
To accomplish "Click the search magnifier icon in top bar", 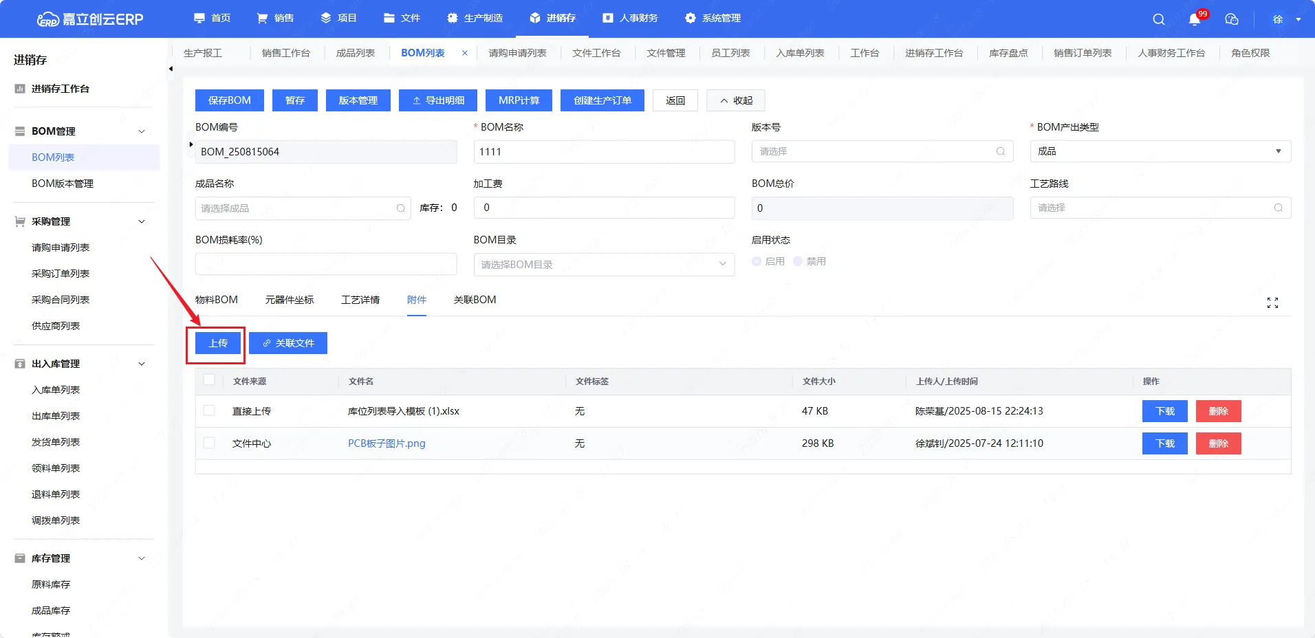I will [1159, 19].
